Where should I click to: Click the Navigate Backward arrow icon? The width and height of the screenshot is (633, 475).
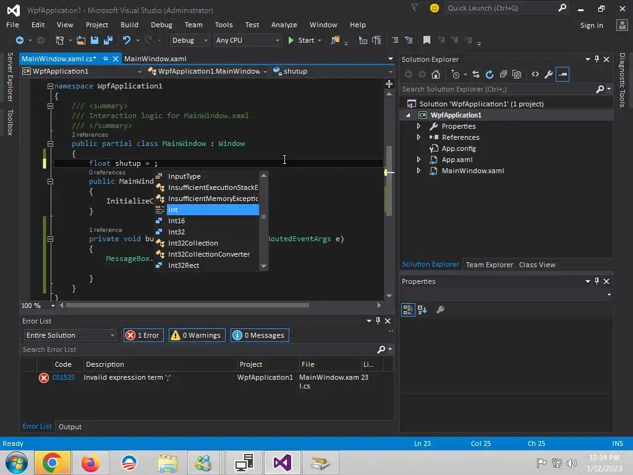point(19,40)
